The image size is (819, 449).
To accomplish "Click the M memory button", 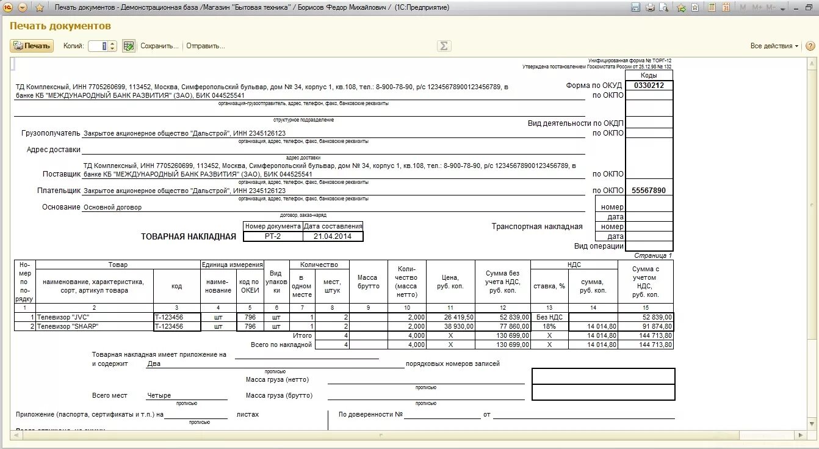I will [x=743, y=7].
